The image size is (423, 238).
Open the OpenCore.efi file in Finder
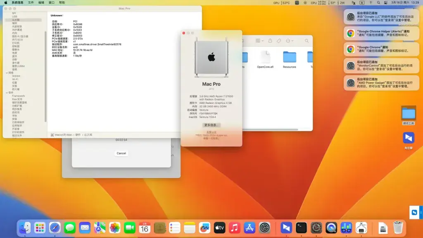pyautogui.click(x=265, y=59)
